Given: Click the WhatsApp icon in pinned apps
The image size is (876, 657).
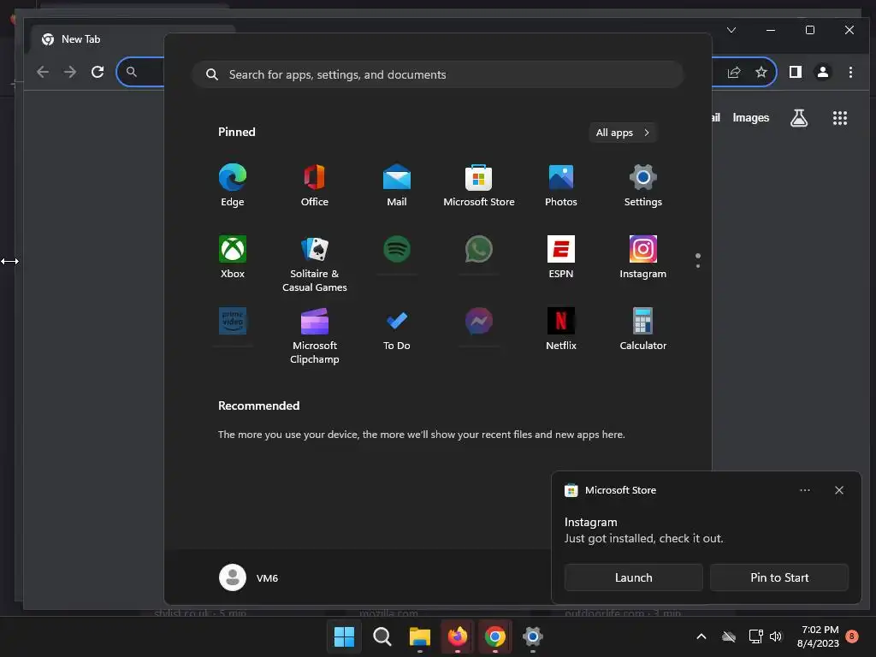Looking at the screenshot, I should [x=479, y=249].
